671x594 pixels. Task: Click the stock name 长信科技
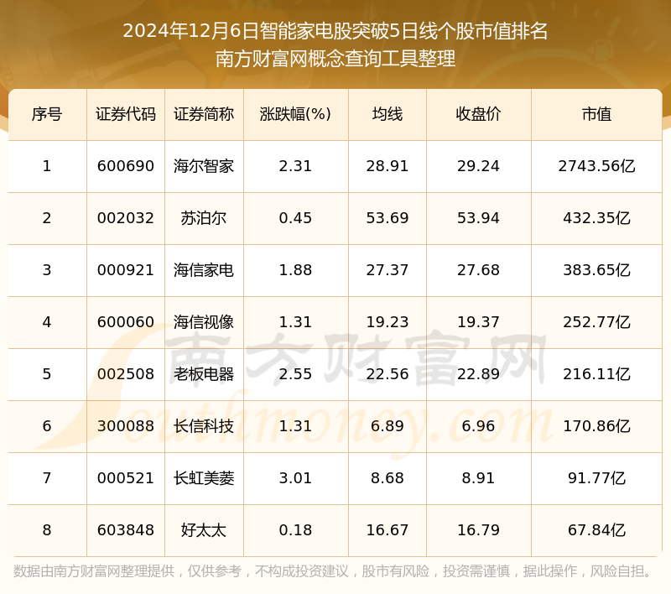tap(204, 426)
